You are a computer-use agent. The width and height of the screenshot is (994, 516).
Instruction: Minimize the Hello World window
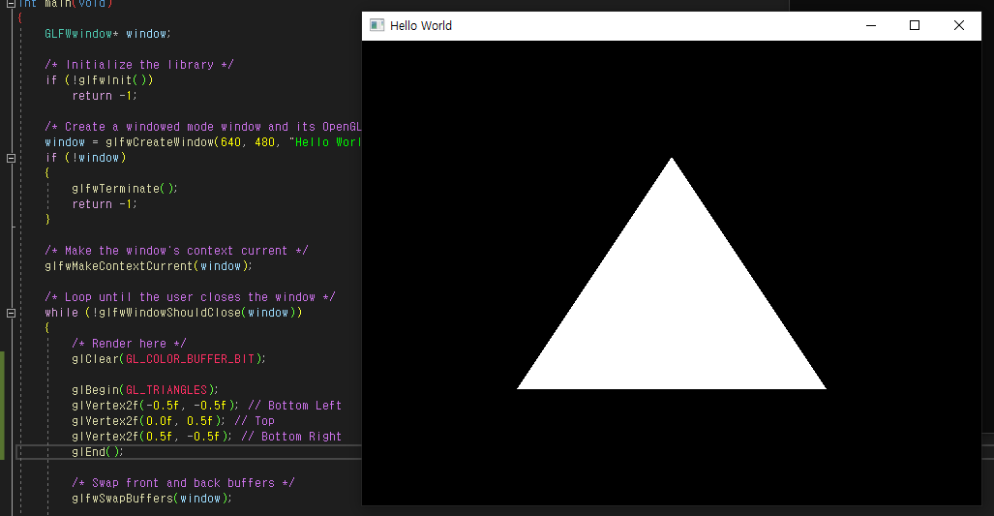coord(871,25)
